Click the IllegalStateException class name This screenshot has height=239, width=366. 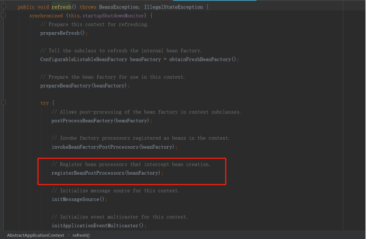[173, 7]
